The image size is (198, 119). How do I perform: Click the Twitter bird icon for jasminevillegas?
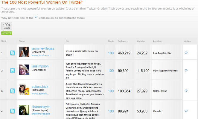[13, 53]
